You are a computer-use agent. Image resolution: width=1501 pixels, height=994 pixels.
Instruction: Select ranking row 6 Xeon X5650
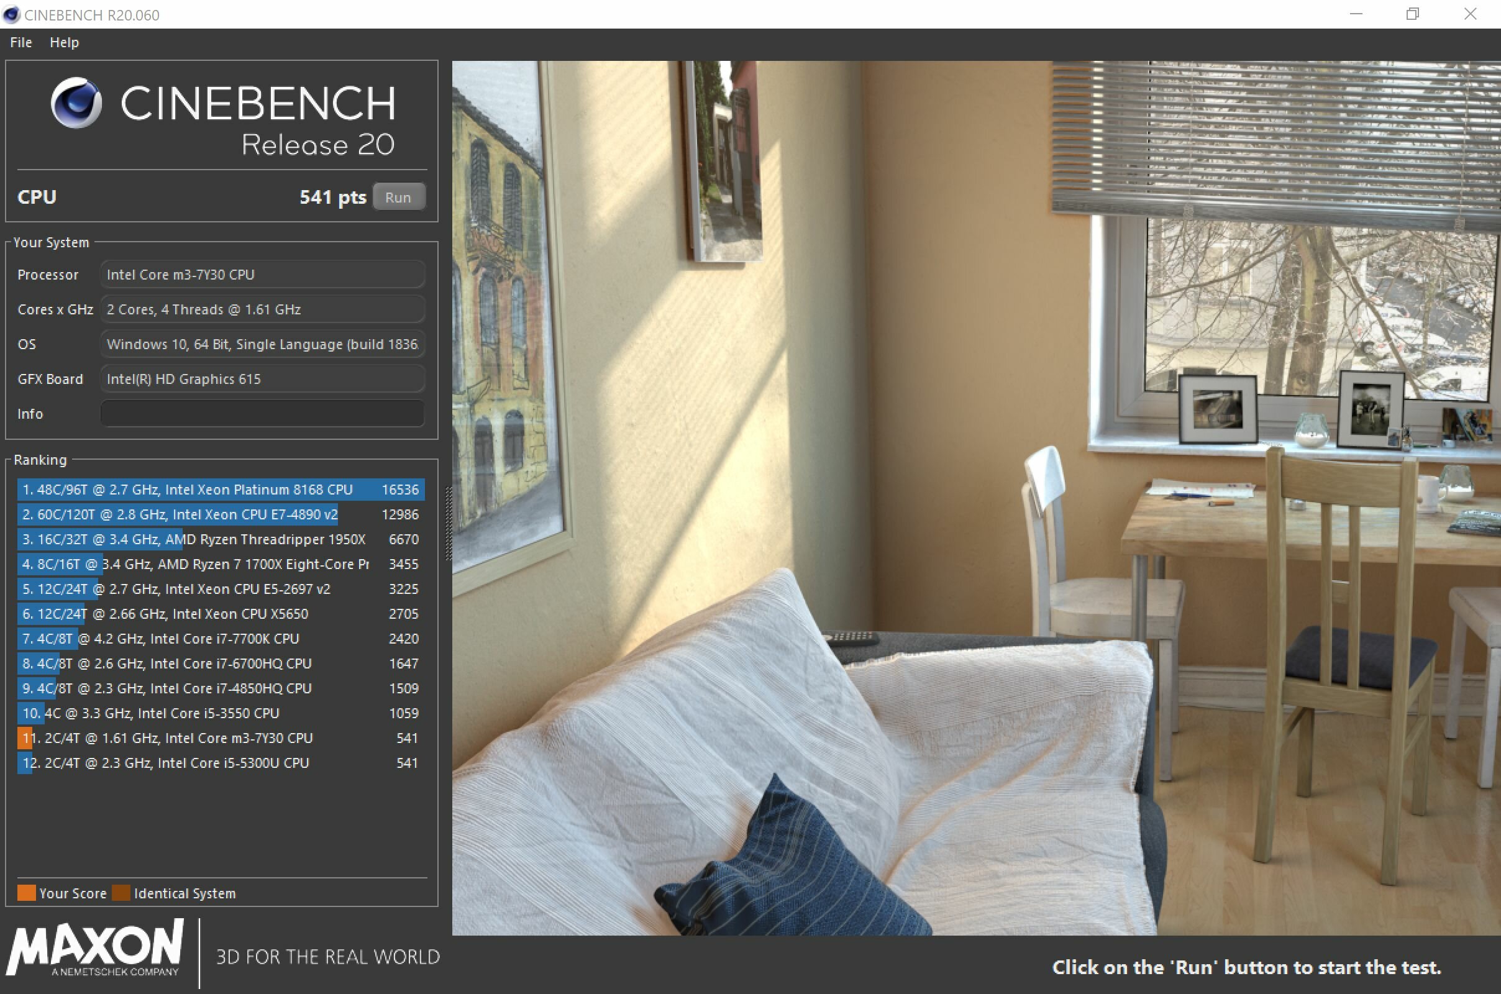point(221,614)
